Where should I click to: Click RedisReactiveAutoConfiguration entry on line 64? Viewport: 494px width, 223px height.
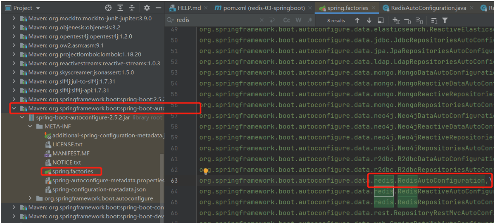(x=446, y=191)
